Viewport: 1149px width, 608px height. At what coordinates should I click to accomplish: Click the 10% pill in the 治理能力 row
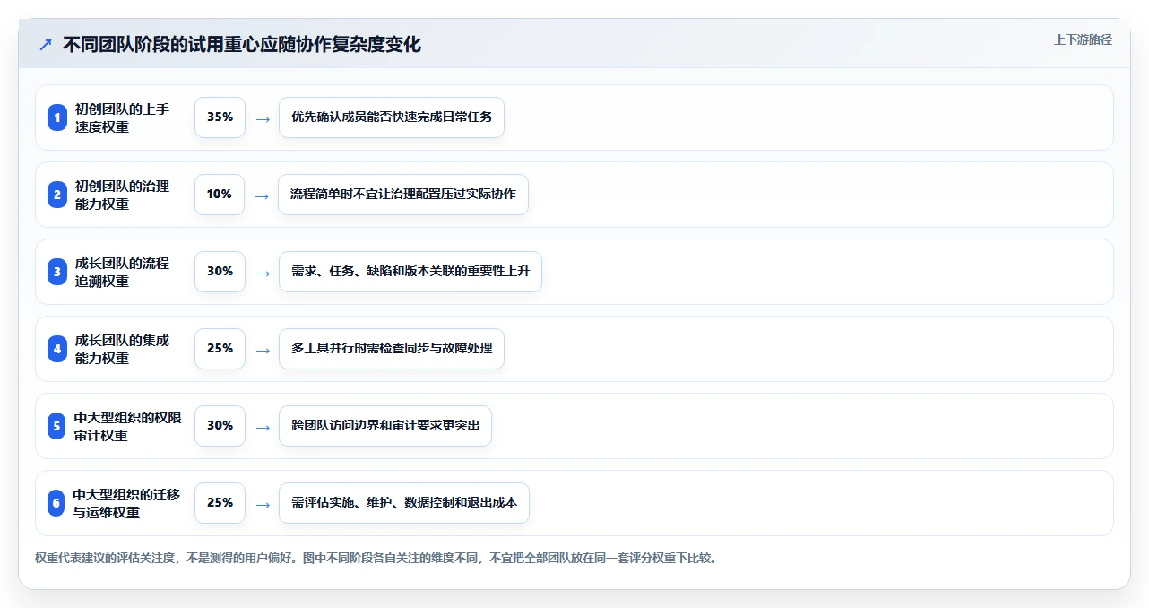click(220, 195)
